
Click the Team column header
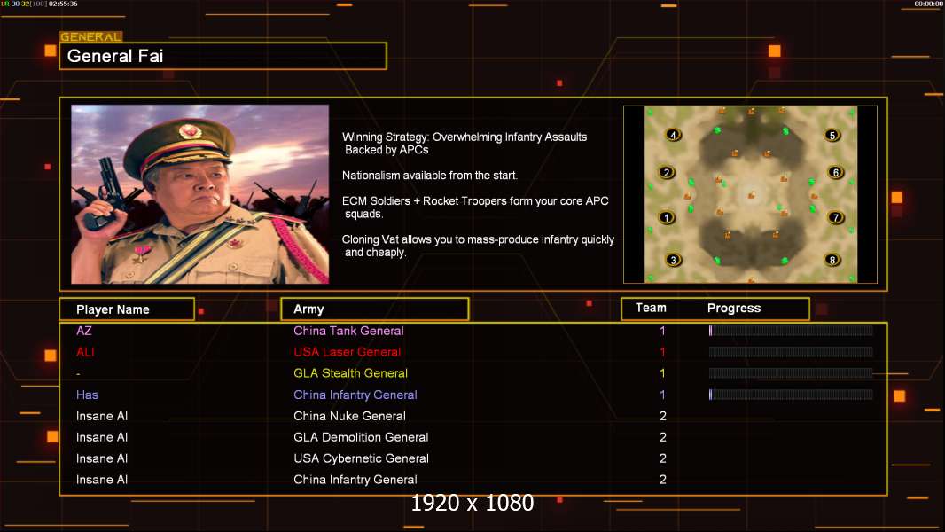click(x=651, y=308)
